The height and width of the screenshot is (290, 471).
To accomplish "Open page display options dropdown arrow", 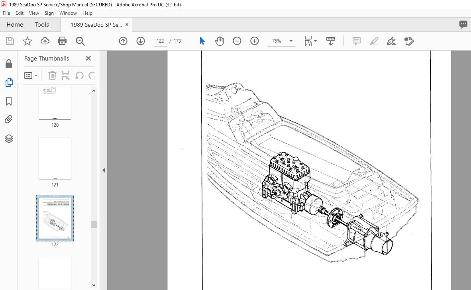I will tap(315, 41).
